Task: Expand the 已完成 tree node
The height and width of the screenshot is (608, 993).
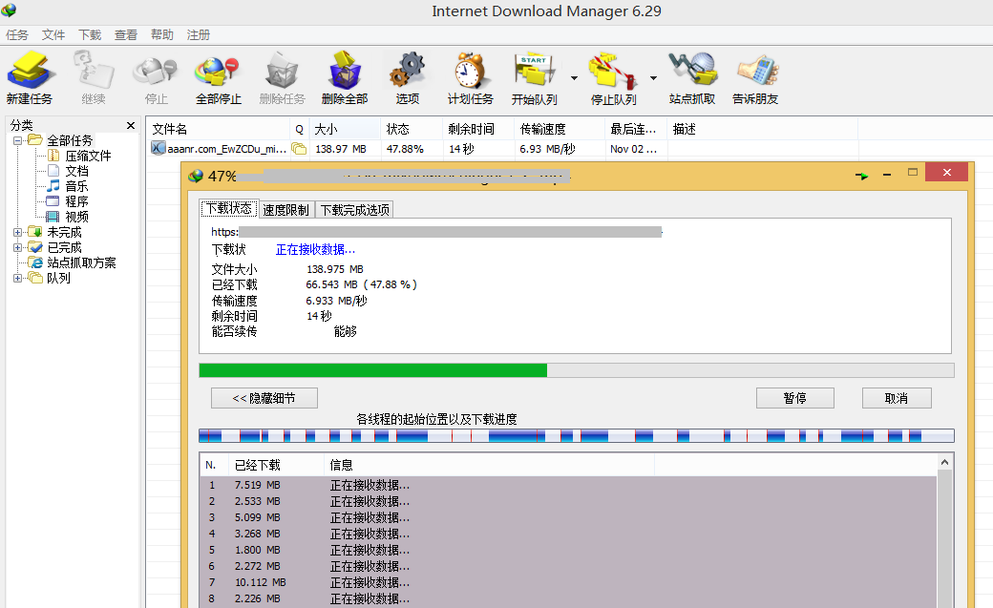Action: (18, 247)
